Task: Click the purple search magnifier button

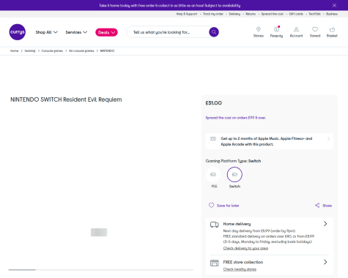Action: coord(214,32)
